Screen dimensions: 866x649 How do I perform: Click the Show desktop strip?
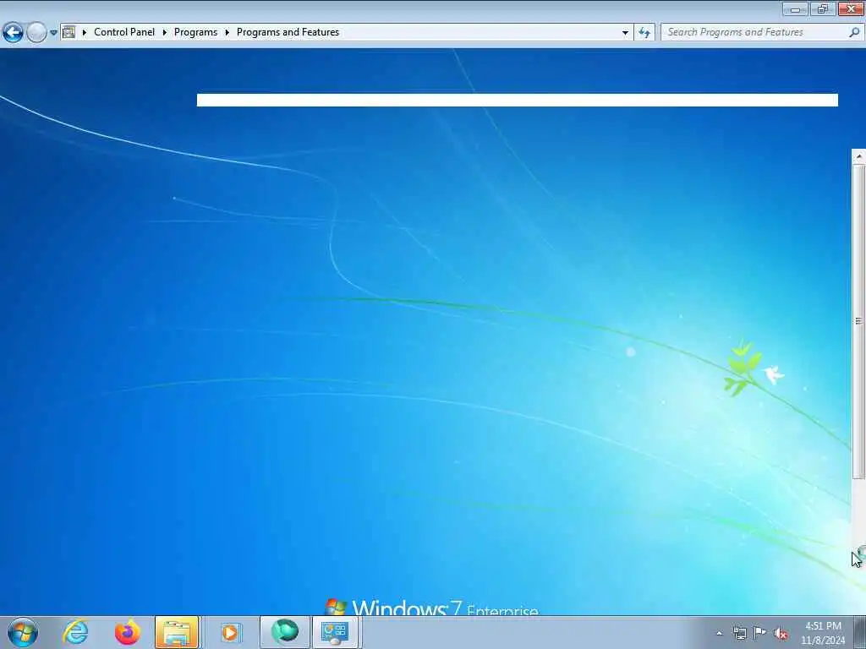pos(860,632)
